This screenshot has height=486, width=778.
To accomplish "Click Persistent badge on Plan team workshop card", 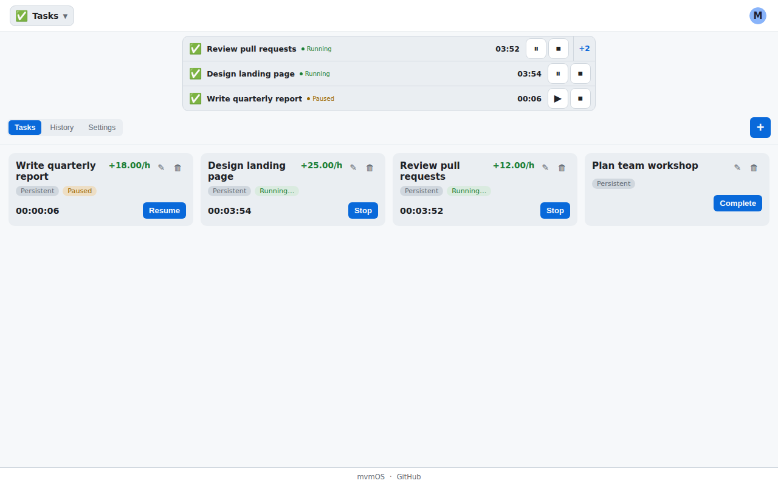I will point(613,183).
